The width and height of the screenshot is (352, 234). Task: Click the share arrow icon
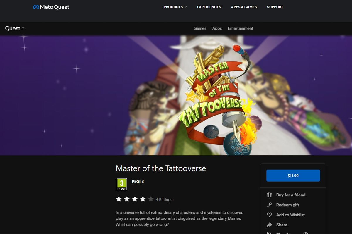coord(269,225)
